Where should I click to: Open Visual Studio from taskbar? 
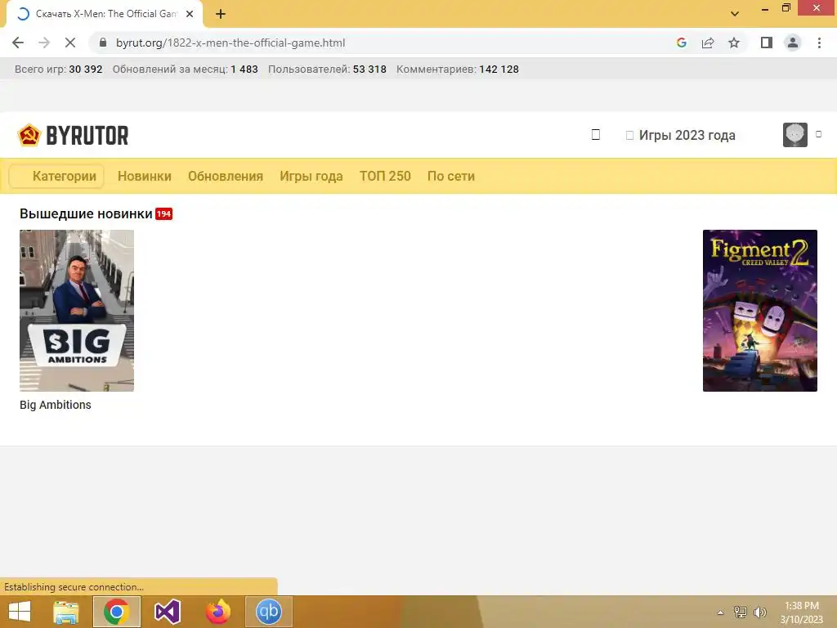tap(167, 612)
